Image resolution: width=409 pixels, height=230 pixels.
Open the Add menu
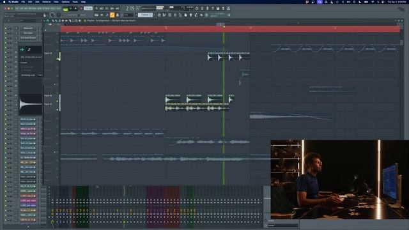pos(37,2)
